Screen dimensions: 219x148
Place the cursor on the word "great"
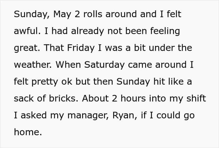tap(26, 48)
